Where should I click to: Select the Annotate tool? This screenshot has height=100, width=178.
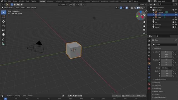(x=3, y=39)
